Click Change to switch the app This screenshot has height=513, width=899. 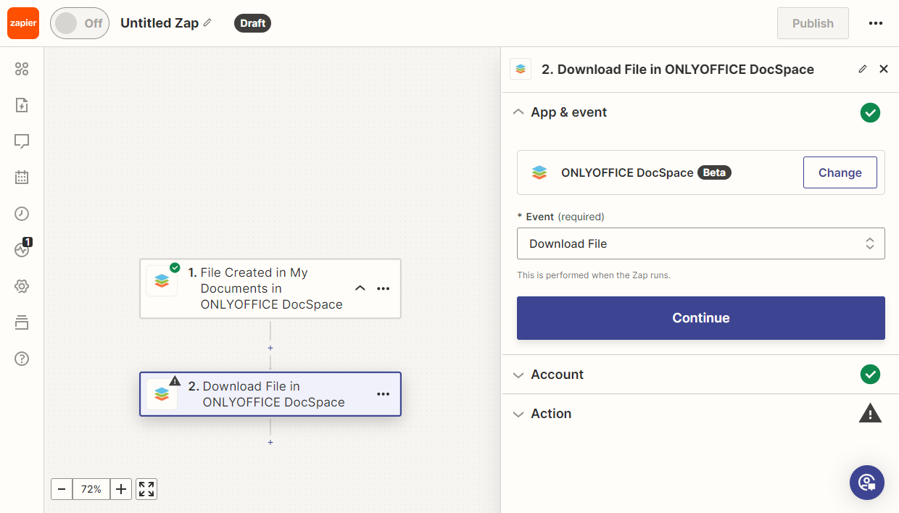(x=840, y=172)
